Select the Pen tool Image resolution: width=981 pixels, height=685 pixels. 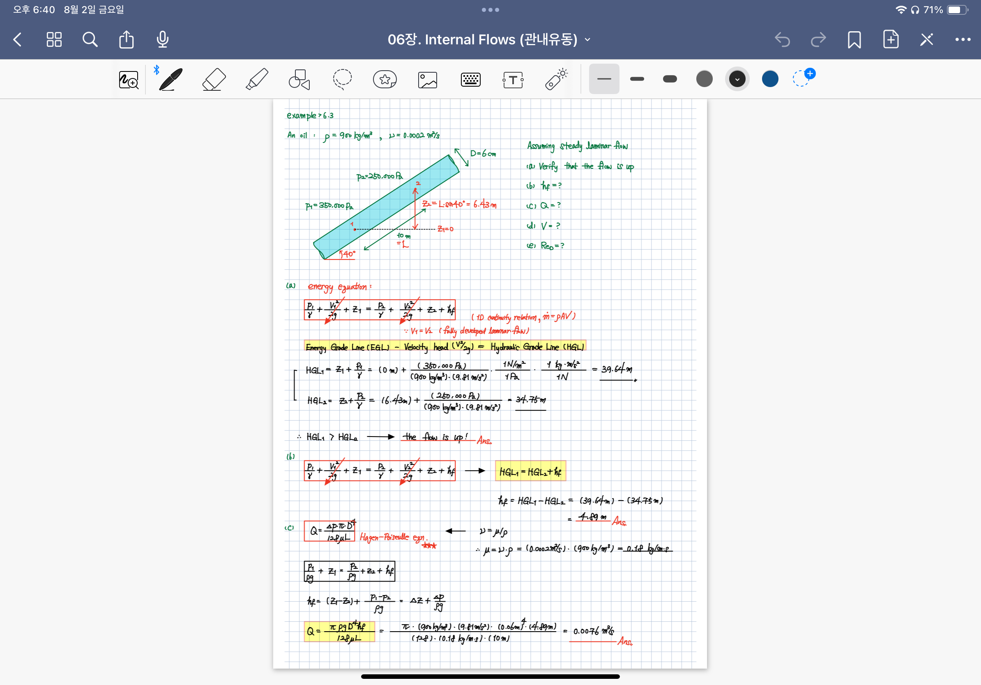(170, 79)
